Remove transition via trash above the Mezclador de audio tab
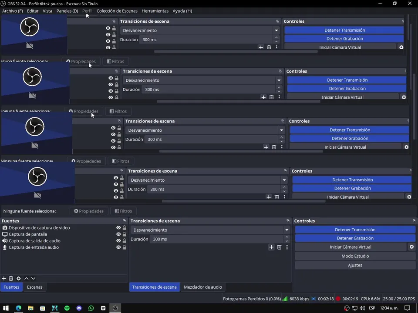Image resolution: width=418 pixels, height=313 pixels. (279, 247)
